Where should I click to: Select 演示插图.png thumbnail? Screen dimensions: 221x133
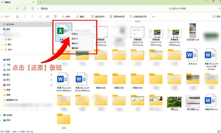[x=193, y=101]
